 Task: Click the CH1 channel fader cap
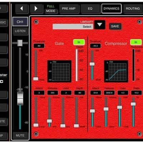[20, 98]
